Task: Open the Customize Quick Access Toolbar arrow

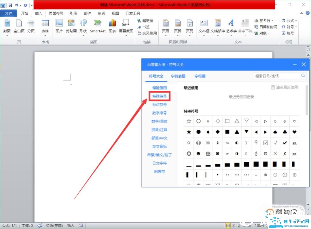Action: pos(32,5)
